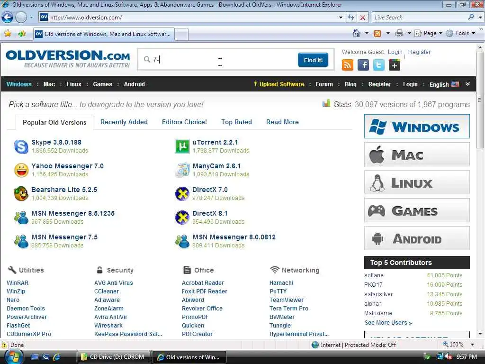Click Internet Explorer quick launch icon
The height and width of the screenshot is (364, 485).
57,357
